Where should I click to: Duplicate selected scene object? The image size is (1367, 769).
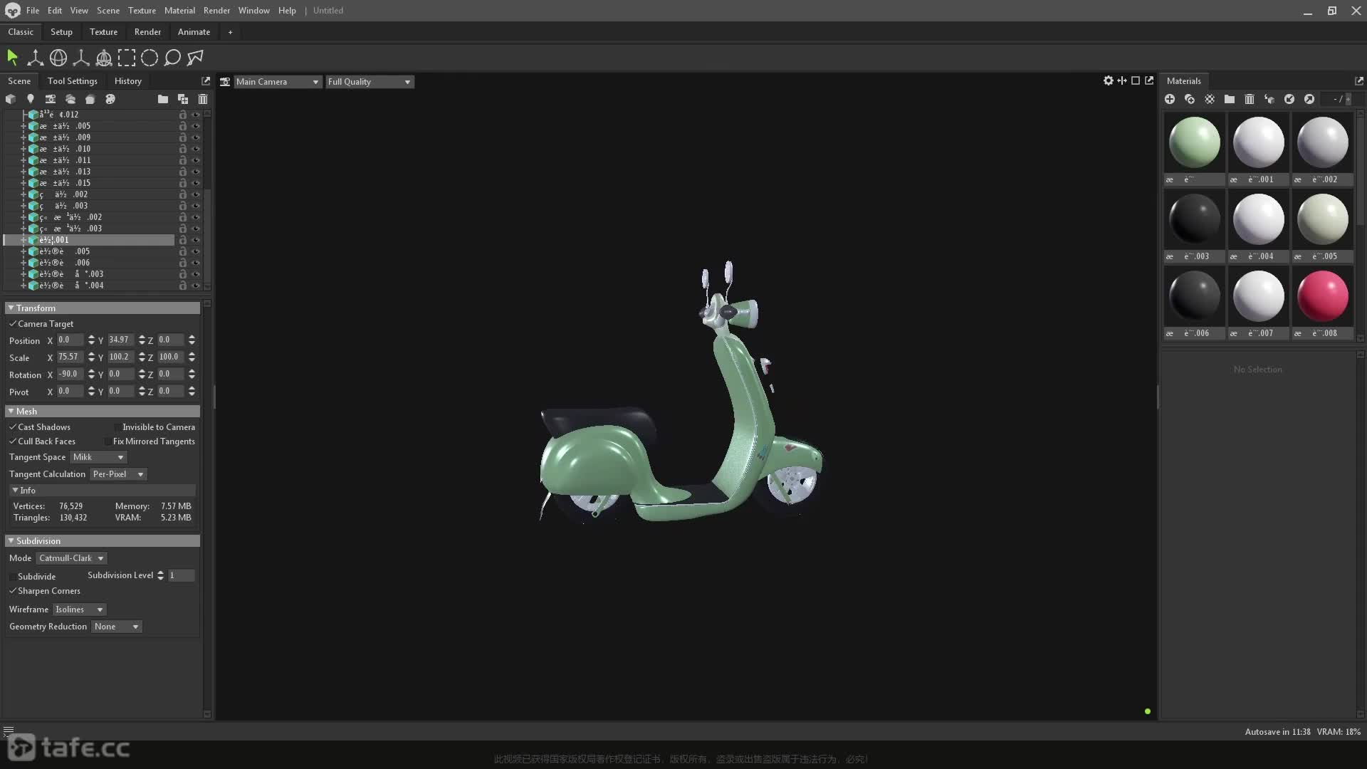tap(183, 99)
